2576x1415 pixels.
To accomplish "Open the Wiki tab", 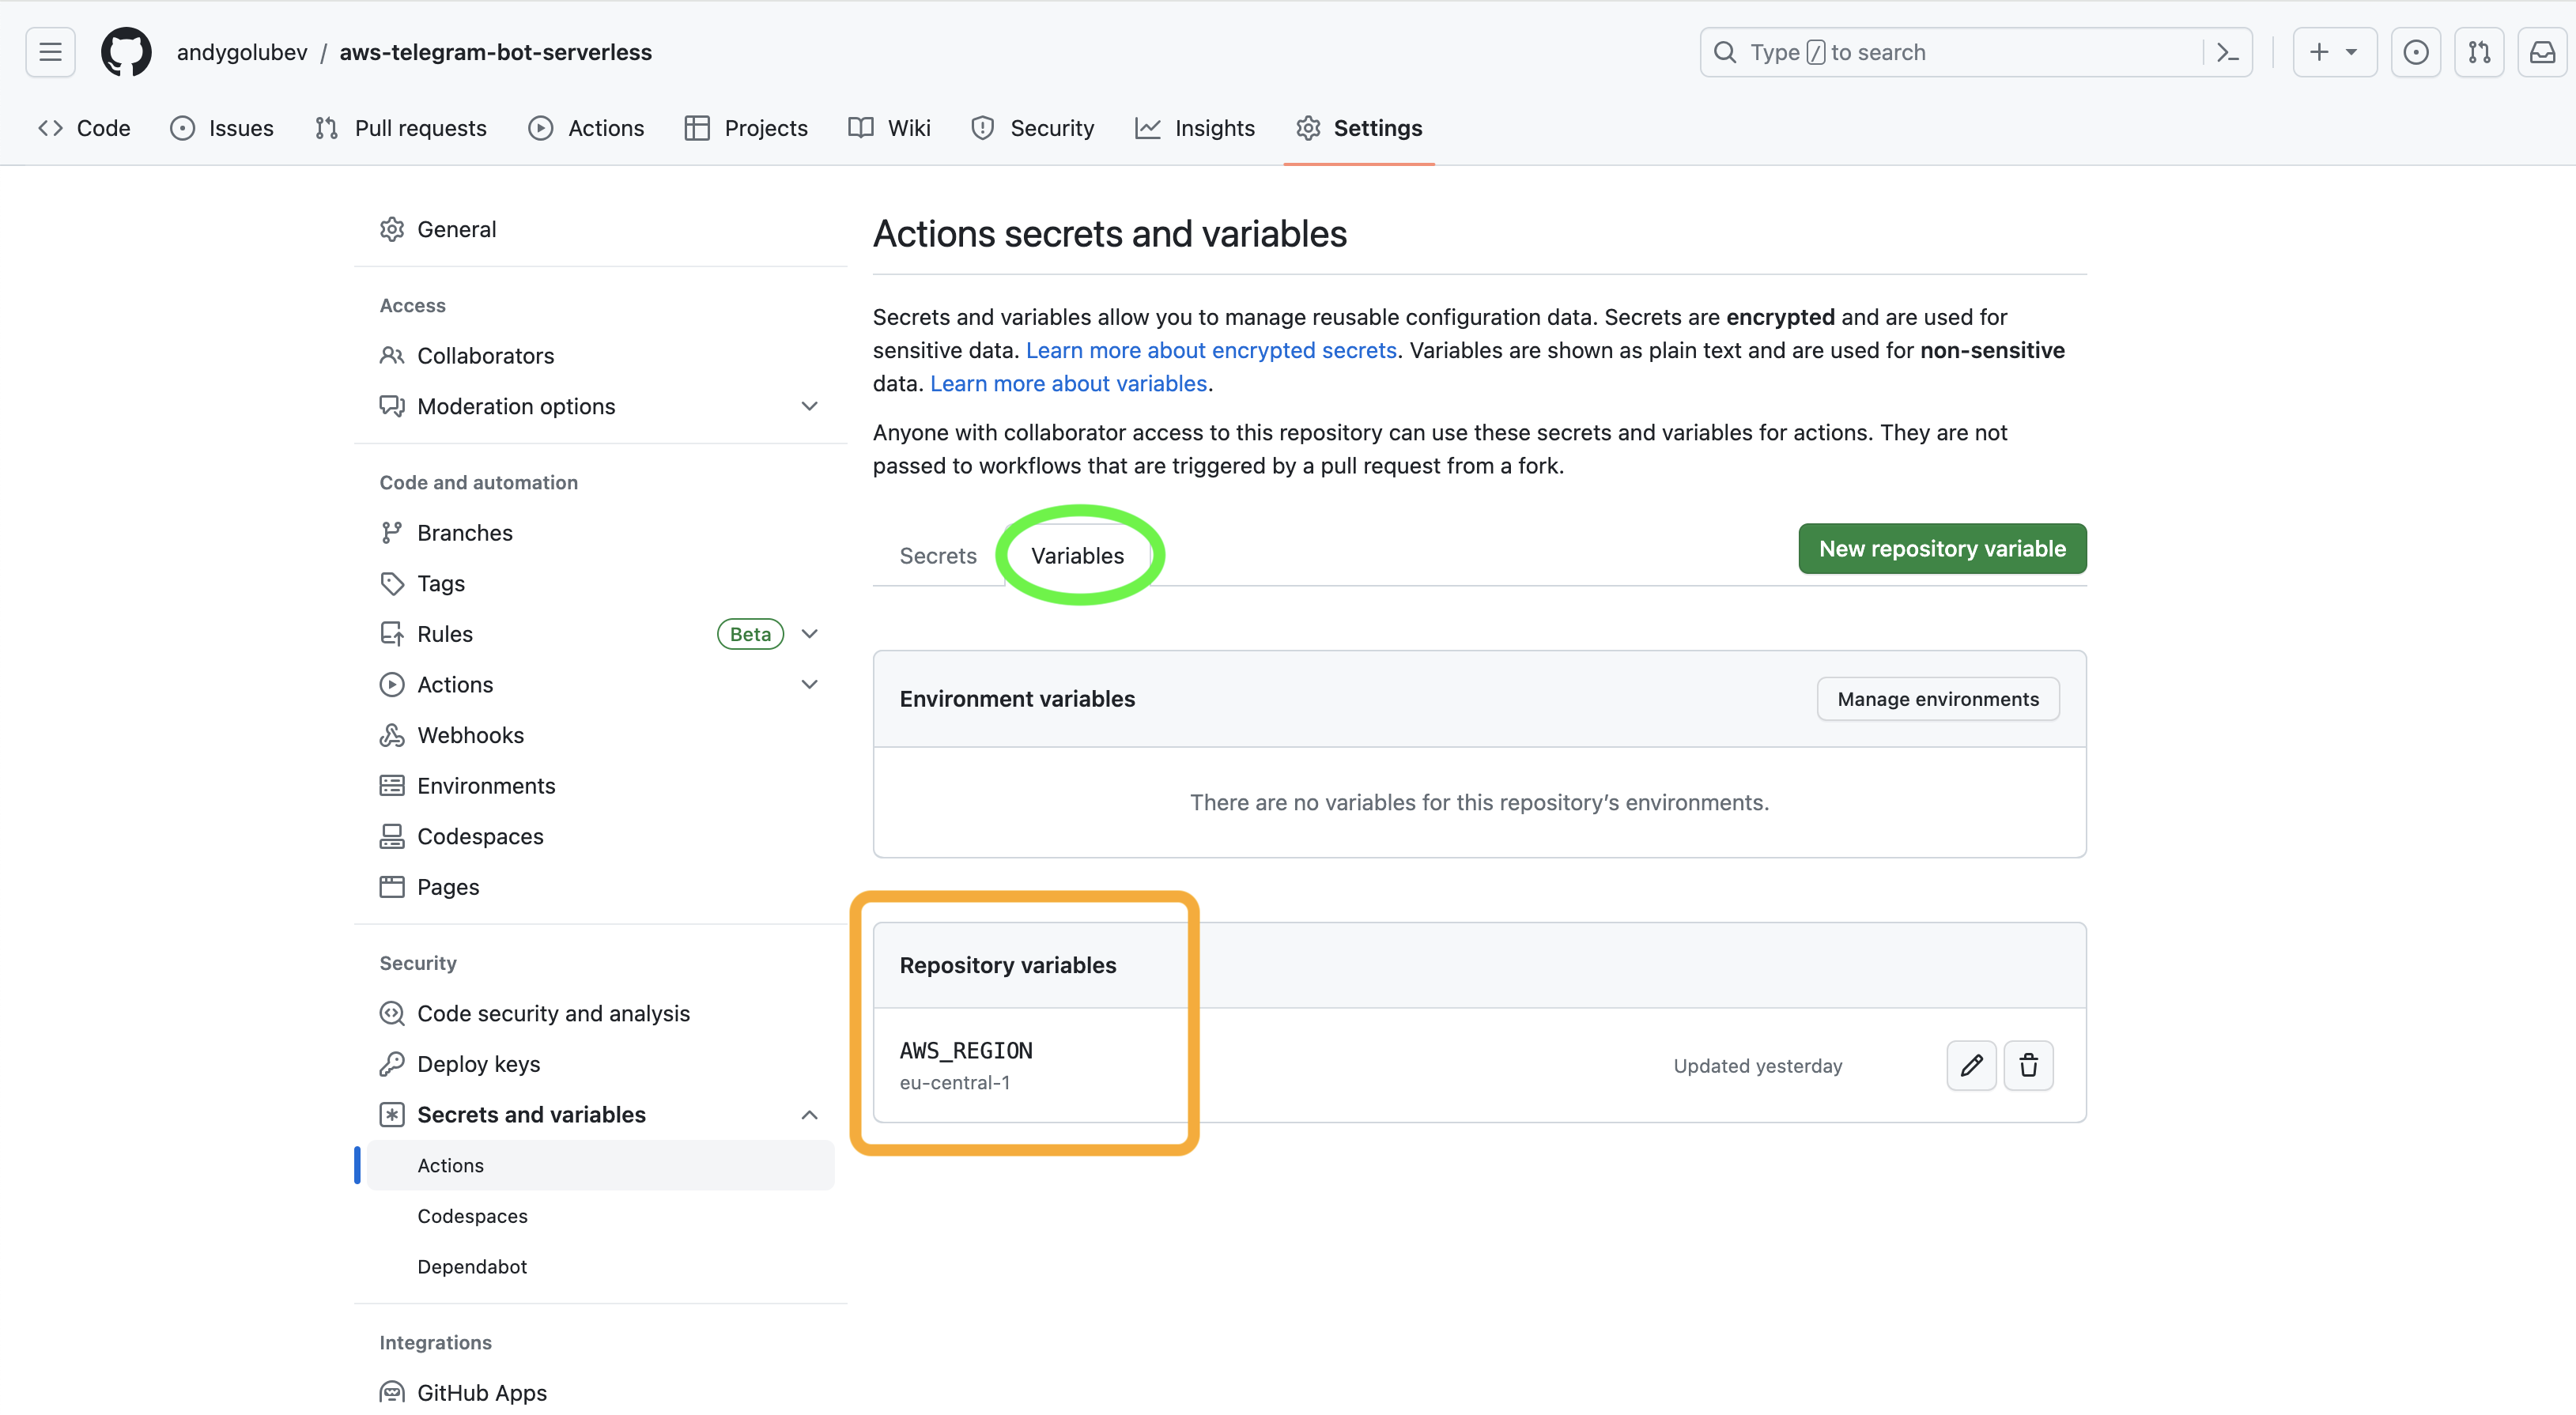I will (x=889, y=128).
